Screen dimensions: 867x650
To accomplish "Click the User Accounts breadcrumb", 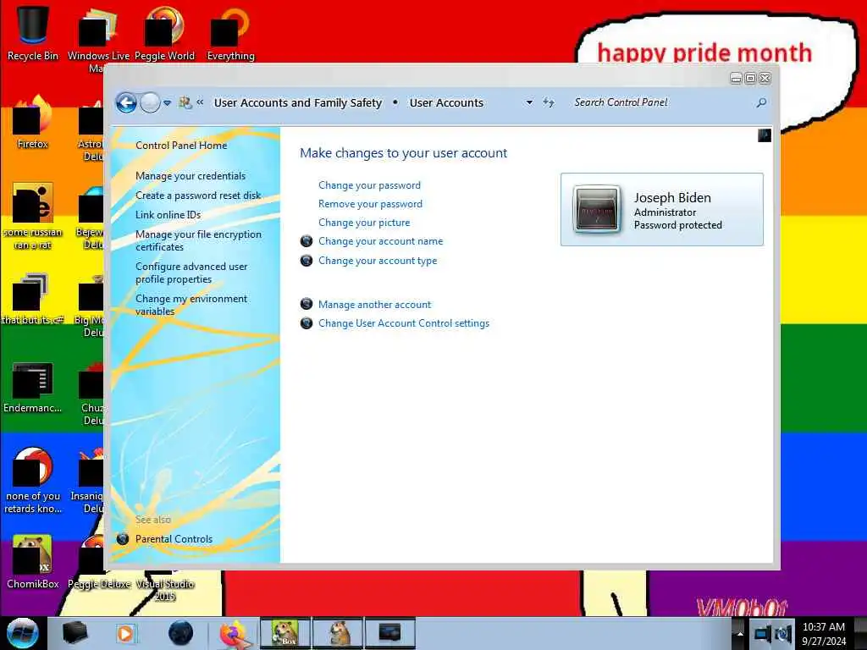I will coord(446,102).
